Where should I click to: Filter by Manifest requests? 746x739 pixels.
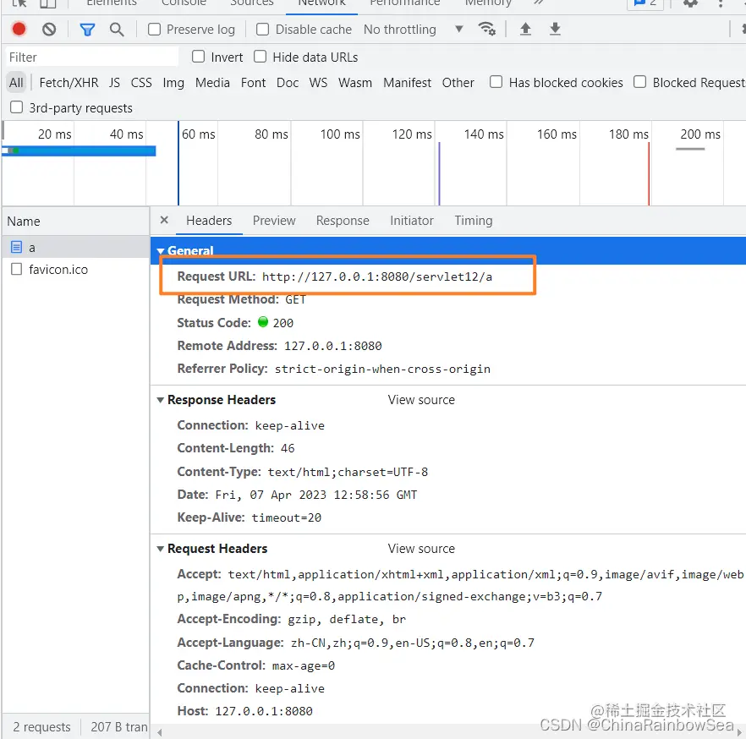[408, 83]
